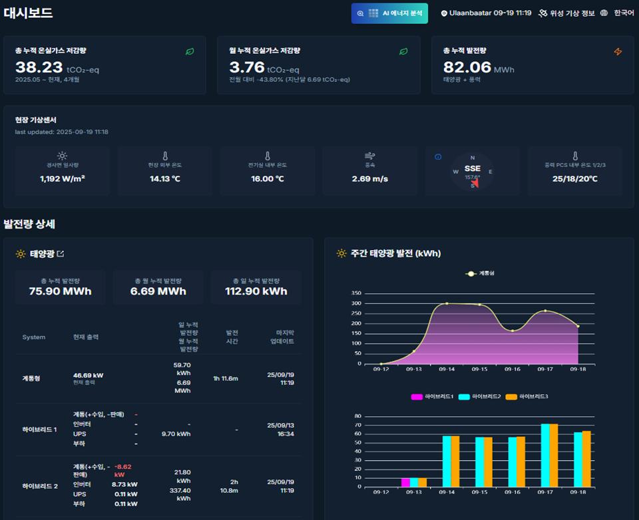Viewport: 639px width, 520px height.
Task: Select the 하이브리드 1 system row
Action: point(158,429)
